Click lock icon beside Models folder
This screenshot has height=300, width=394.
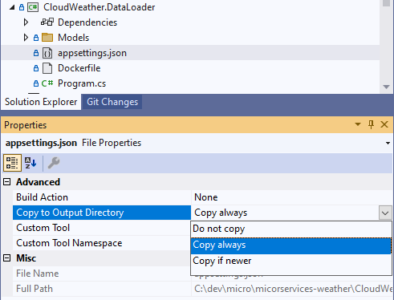click(x=36, y=38)
